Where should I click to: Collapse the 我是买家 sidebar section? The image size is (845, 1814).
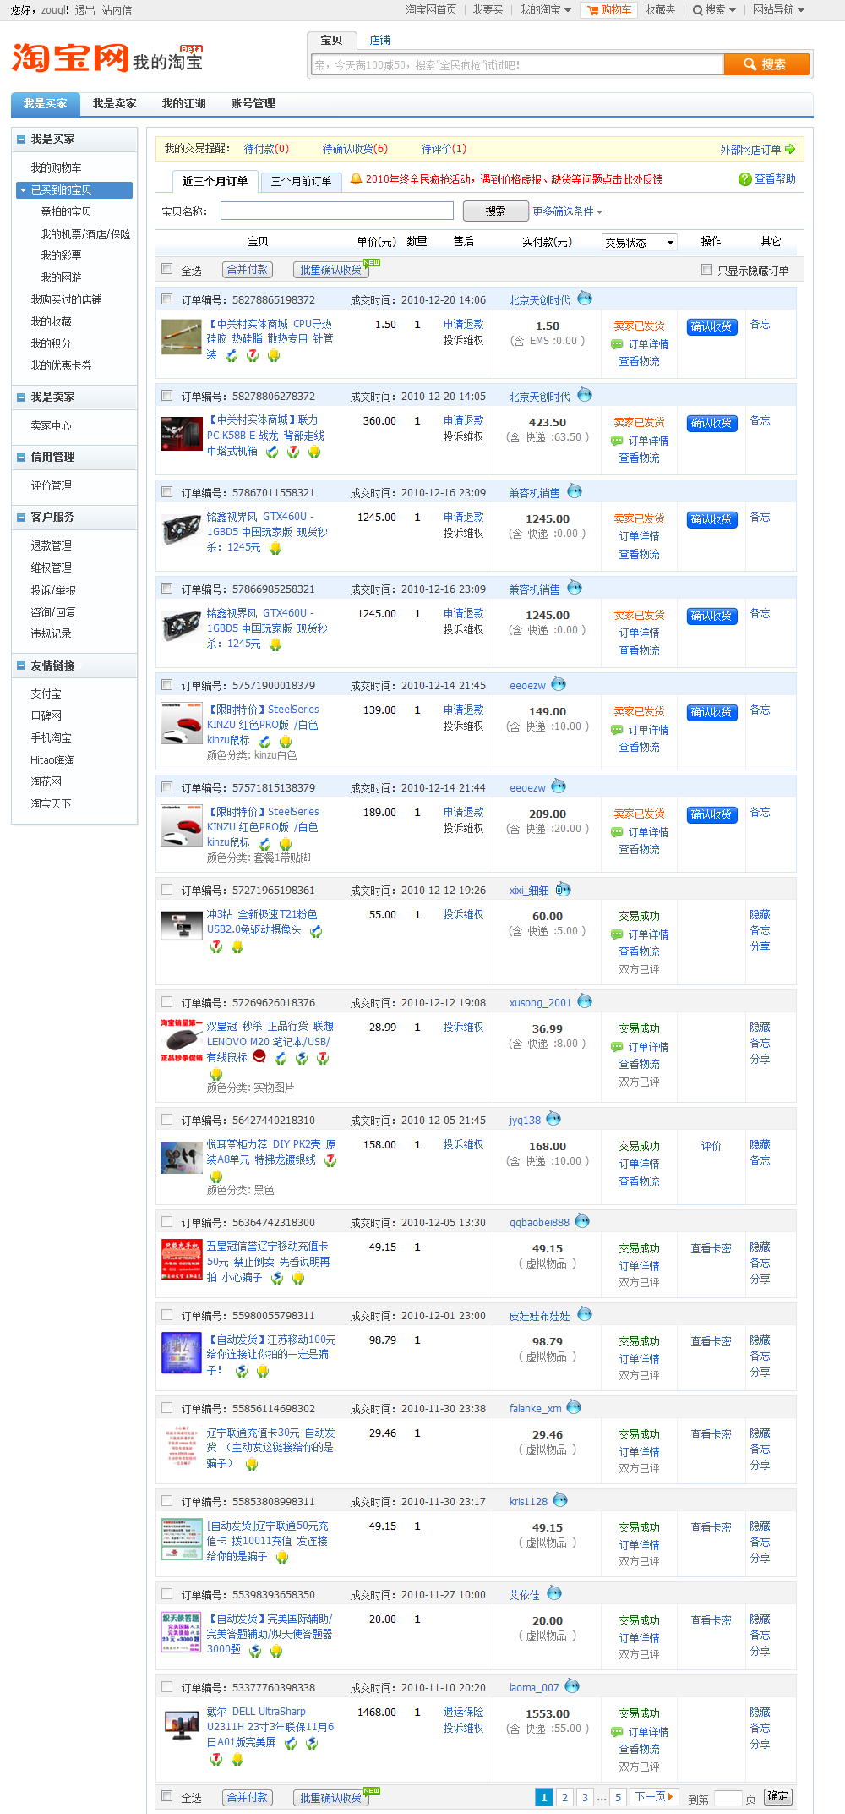coord(20,140)
